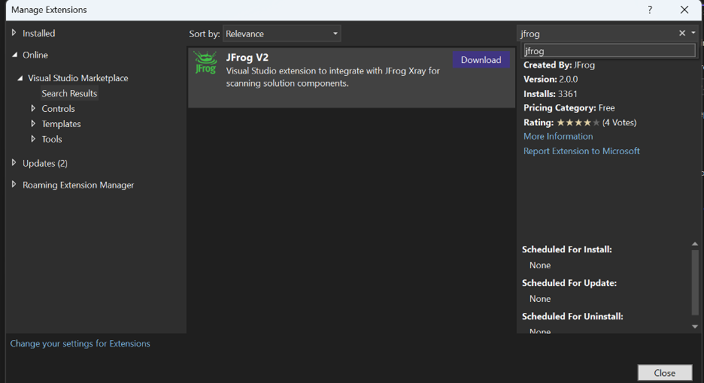Viewport: 704px width, 383px height.
Task: Expand the Templates subcategory
Action: (x=33, y=124)
